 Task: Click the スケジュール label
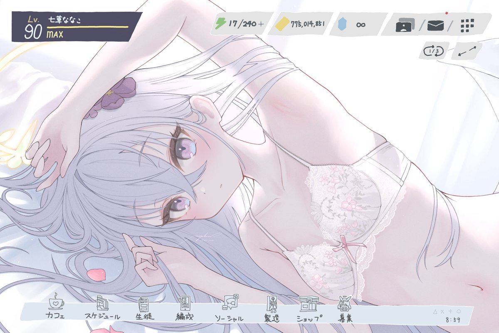pyautogui.click(x=102, y=316)
